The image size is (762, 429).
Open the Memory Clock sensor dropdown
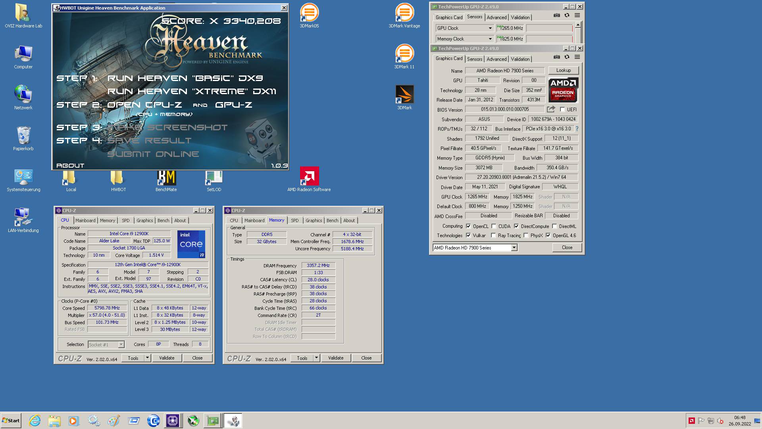(490, 39)
